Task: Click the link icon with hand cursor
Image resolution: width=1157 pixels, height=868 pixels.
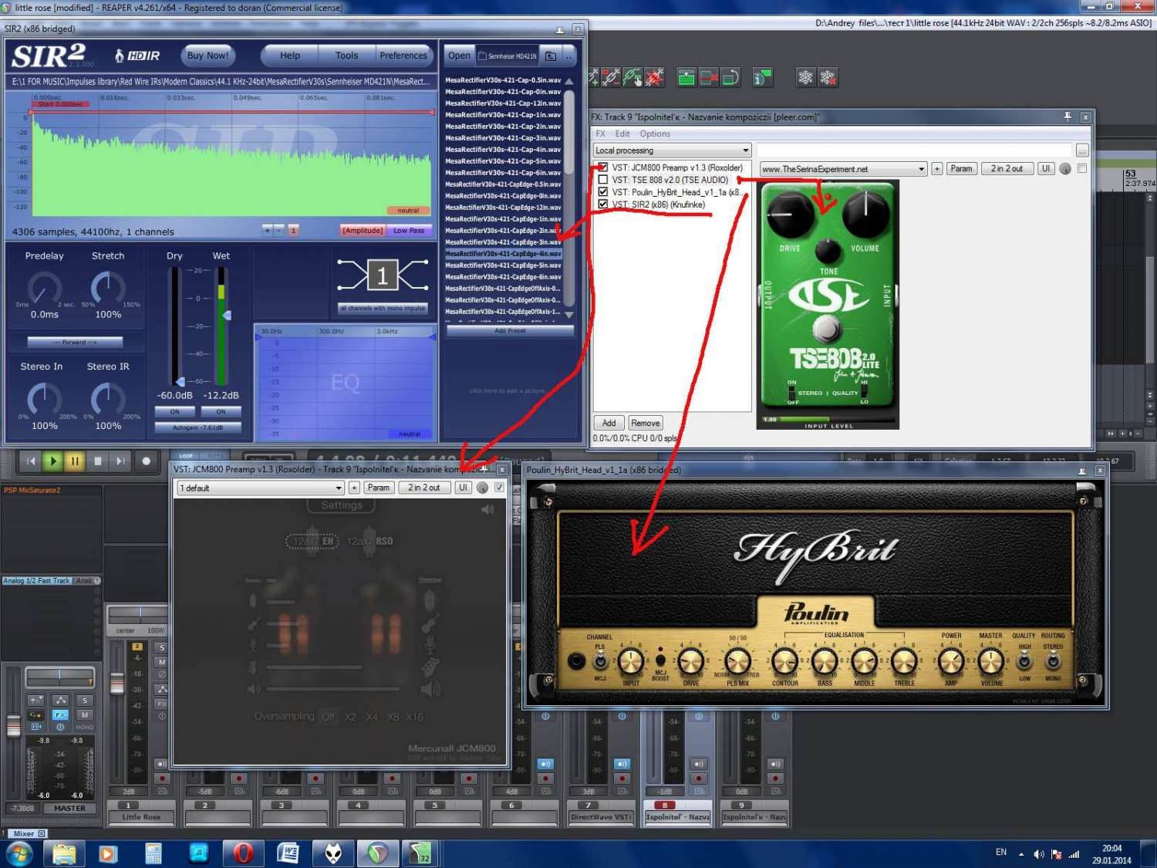Action: coord(632,77)
